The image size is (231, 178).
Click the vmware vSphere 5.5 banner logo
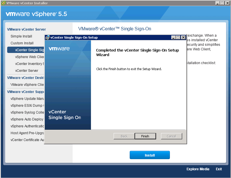pos(36,14)
